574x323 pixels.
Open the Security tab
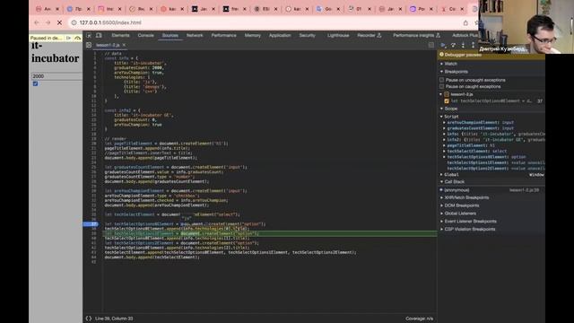(307, 36)
